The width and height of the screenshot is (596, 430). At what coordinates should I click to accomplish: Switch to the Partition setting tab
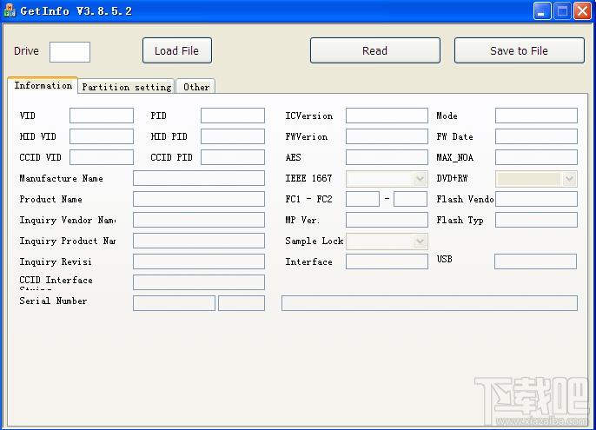point(127,87)
